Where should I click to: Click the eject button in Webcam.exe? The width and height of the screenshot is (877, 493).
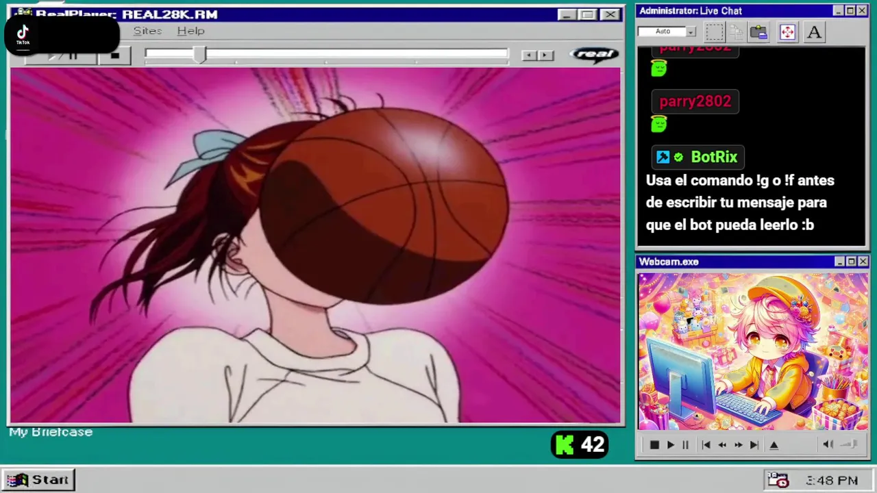[x=774, y=445]
